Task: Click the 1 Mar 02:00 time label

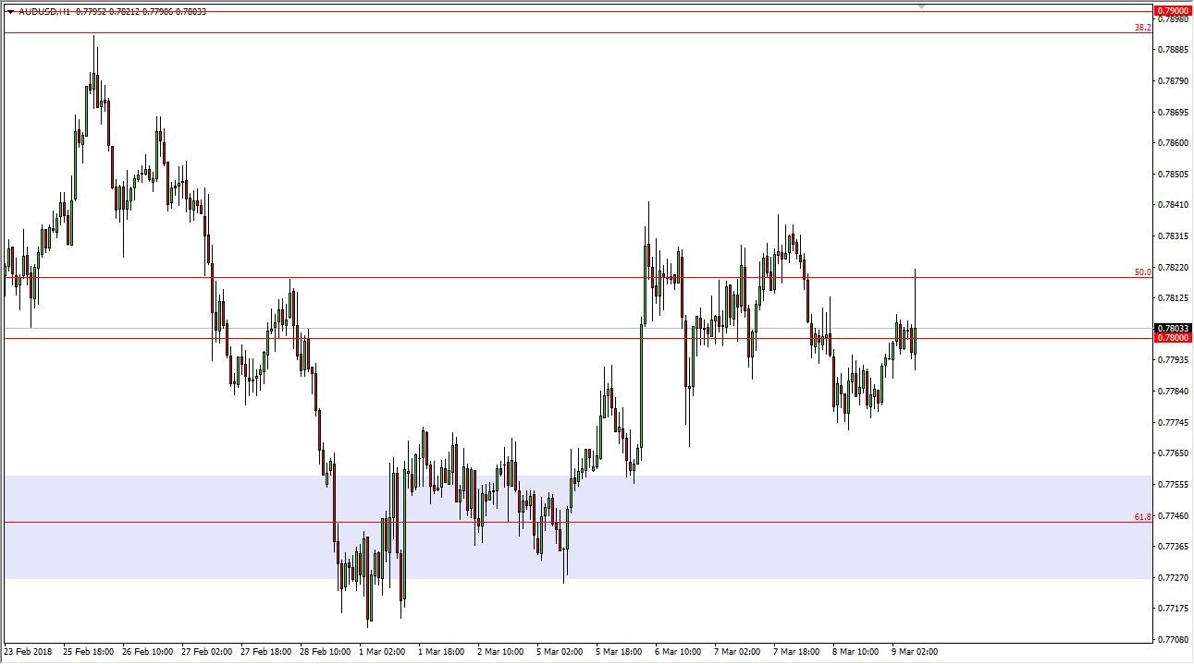Action: [x=384, y=651]
